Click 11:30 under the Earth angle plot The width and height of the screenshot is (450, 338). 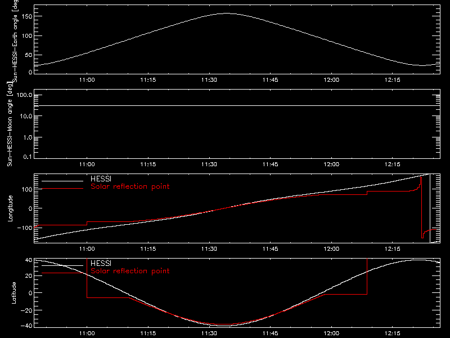(209, 79)
